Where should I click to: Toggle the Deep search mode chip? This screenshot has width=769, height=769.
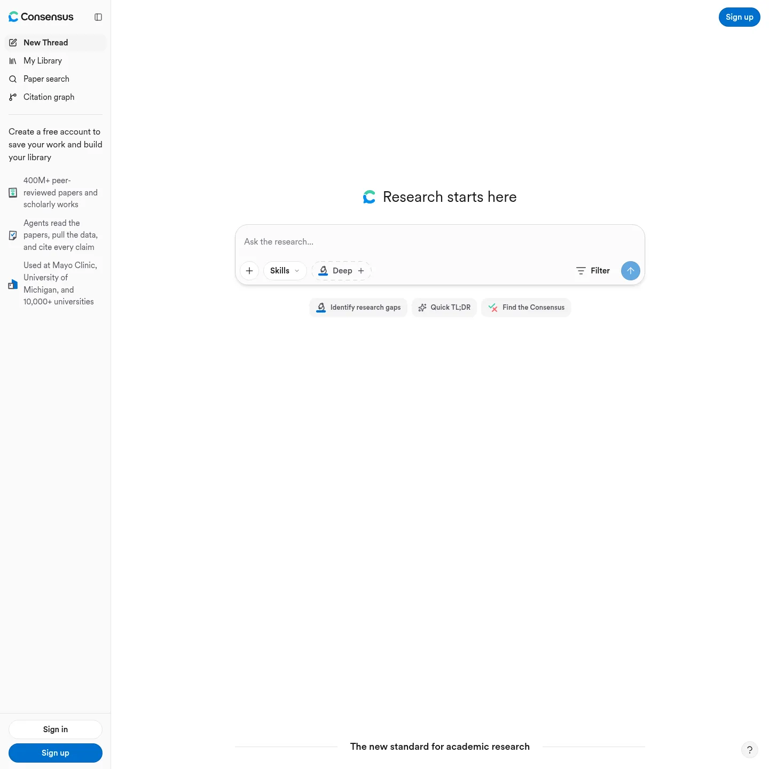coord(341,271)
